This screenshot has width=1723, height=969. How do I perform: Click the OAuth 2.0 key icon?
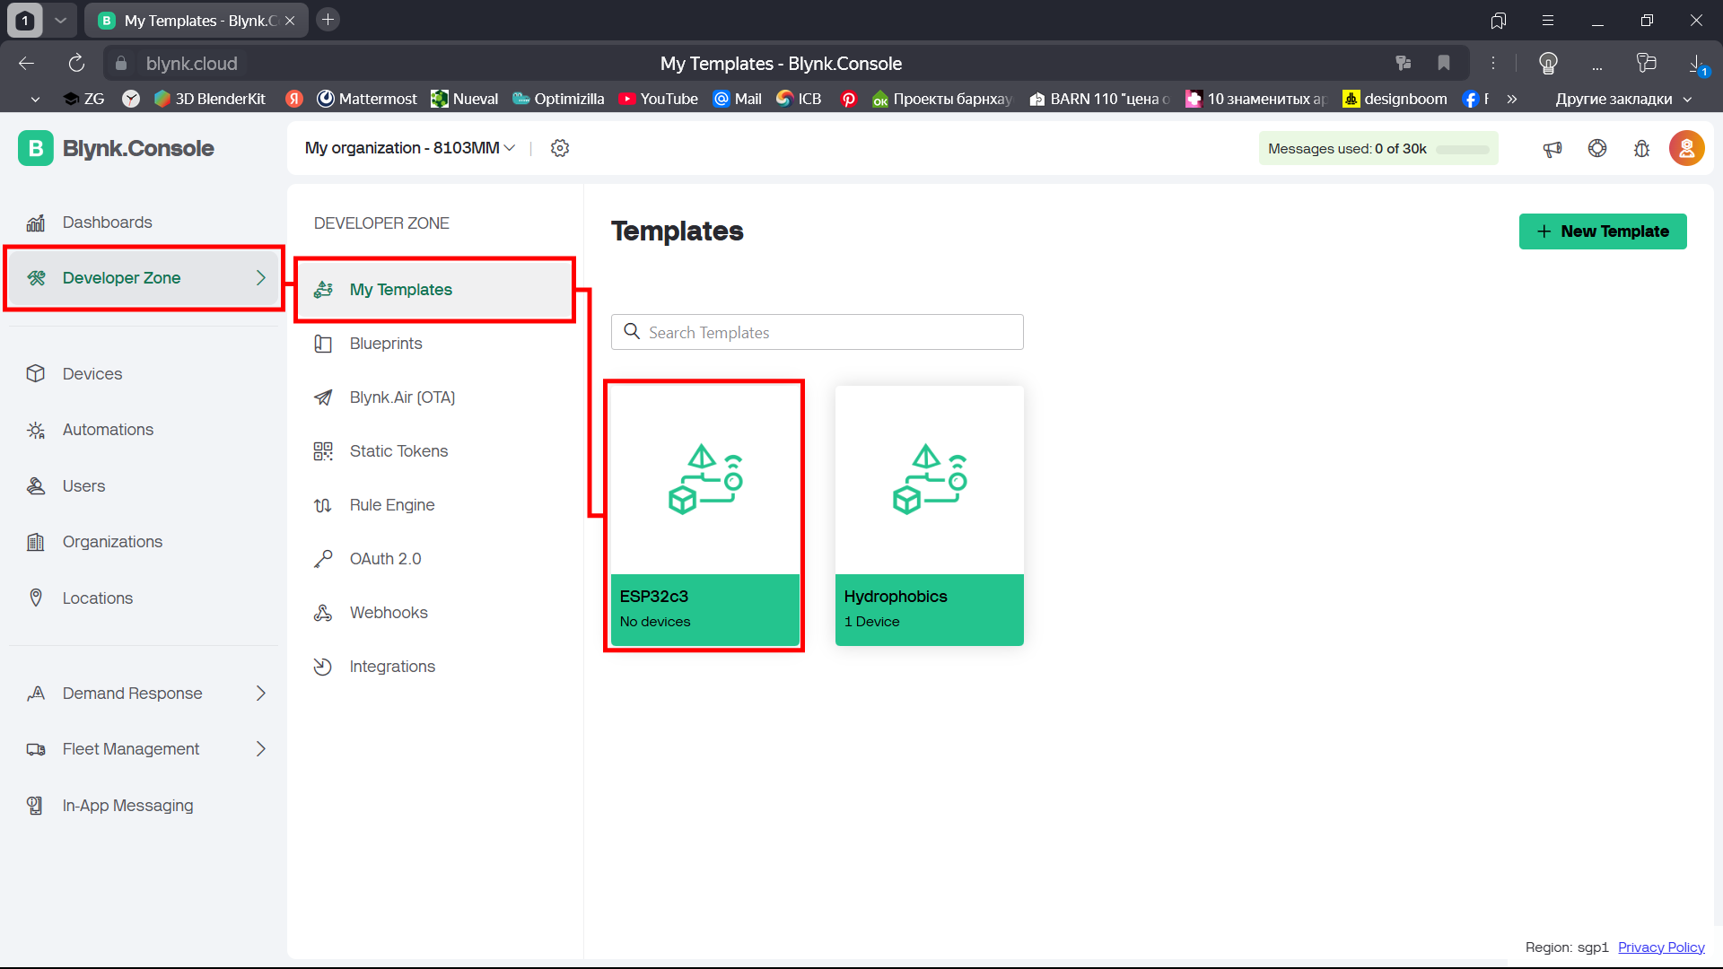click(323, 559)
